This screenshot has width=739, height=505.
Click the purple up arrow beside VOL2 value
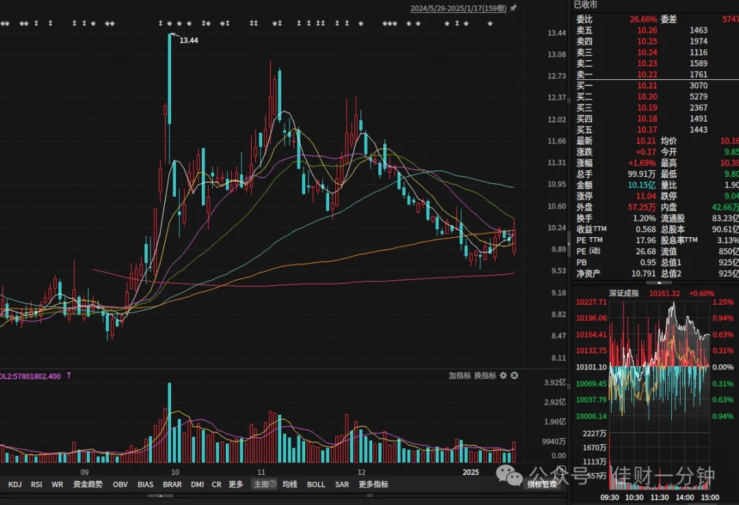tap(69, 375)
